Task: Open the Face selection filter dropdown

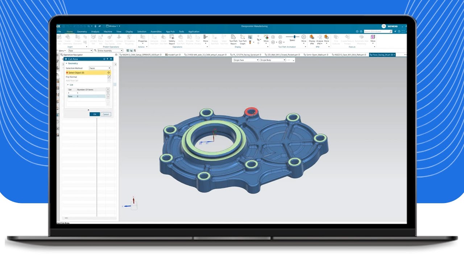Action: [81, 50]
